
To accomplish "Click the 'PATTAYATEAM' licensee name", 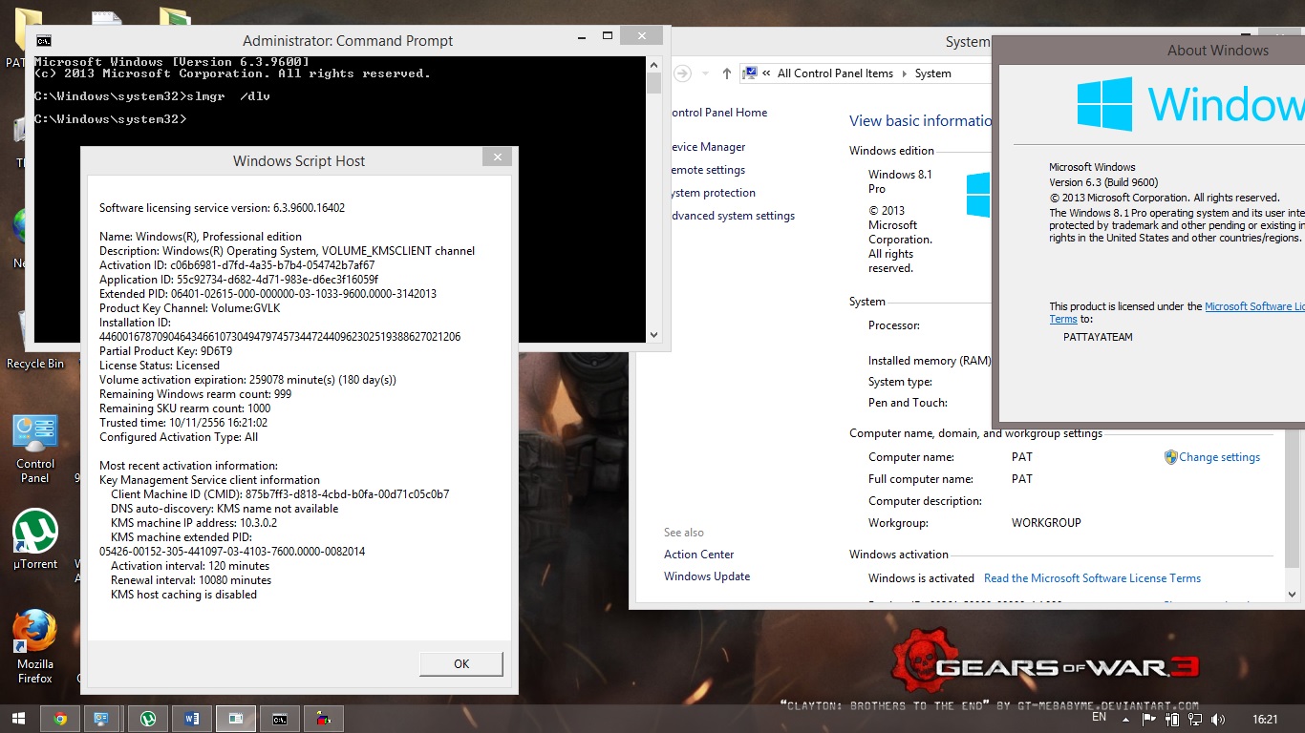I will pyautogui.click(x=1098, y=337).
